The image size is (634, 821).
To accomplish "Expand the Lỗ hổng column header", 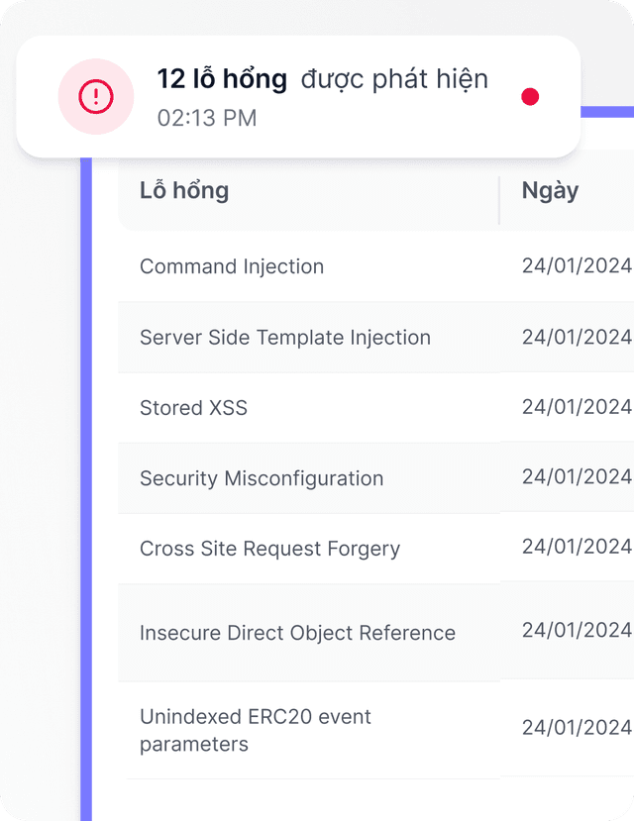I will pyautogui.click(x=183, y=190).
